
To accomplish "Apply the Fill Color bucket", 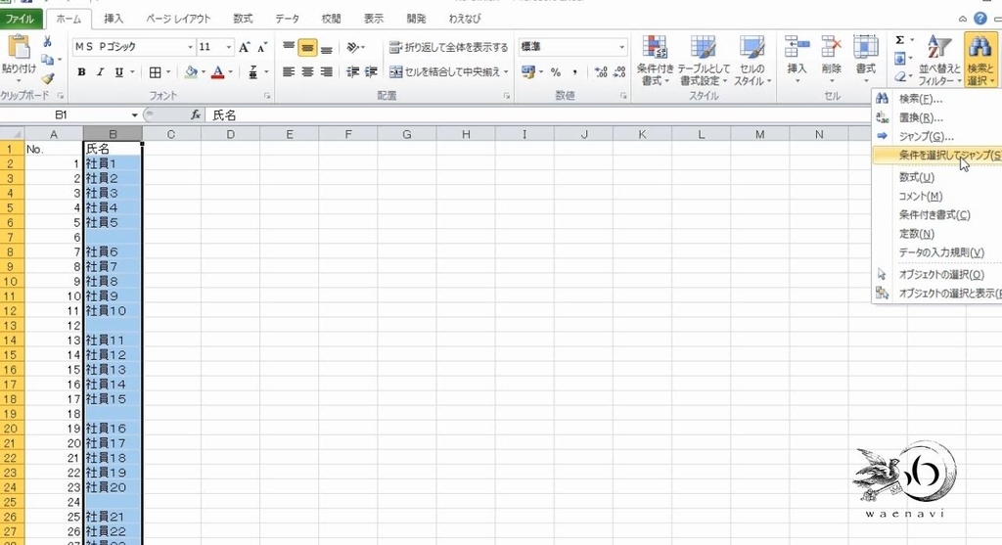I will click(x=191, y=72).
